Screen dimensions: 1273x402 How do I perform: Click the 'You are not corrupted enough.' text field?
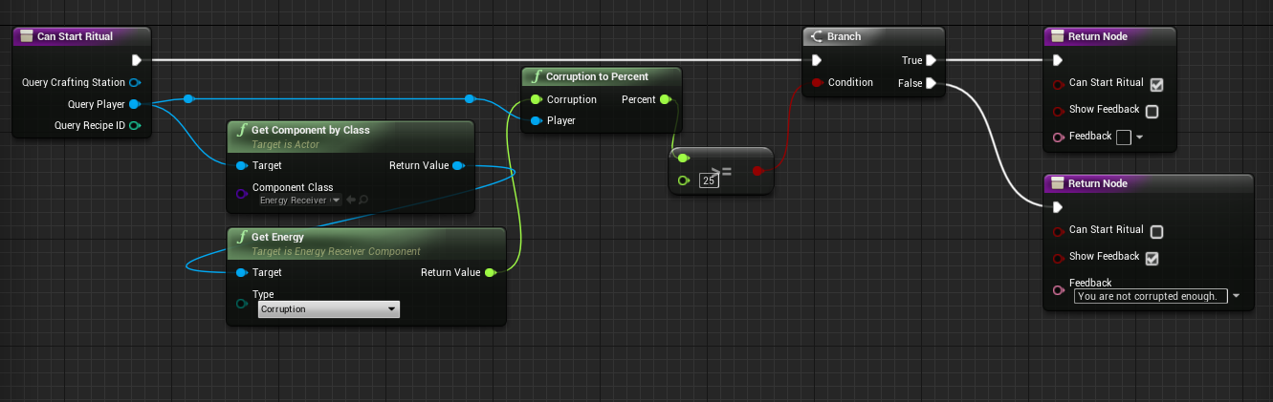pos(1150,296)
